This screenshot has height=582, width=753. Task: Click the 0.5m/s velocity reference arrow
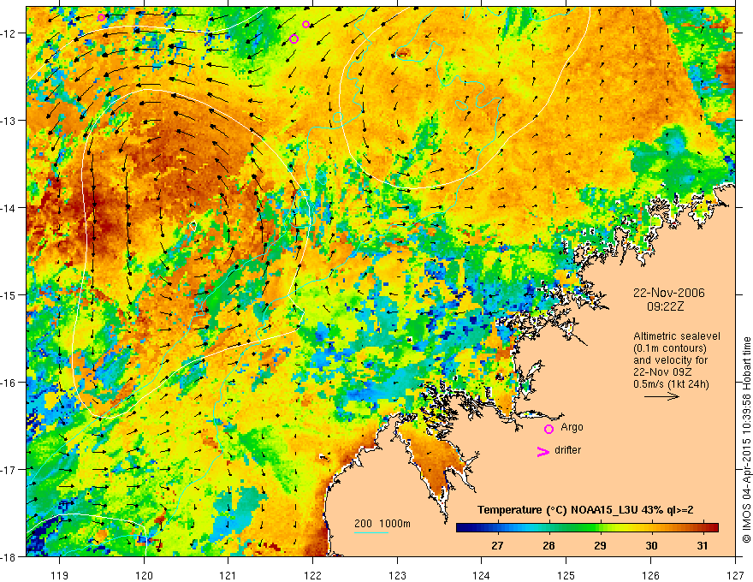[661, 396]
